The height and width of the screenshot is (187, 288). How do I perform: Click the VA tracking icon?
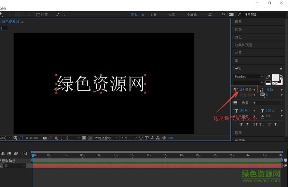coord(263,95)
